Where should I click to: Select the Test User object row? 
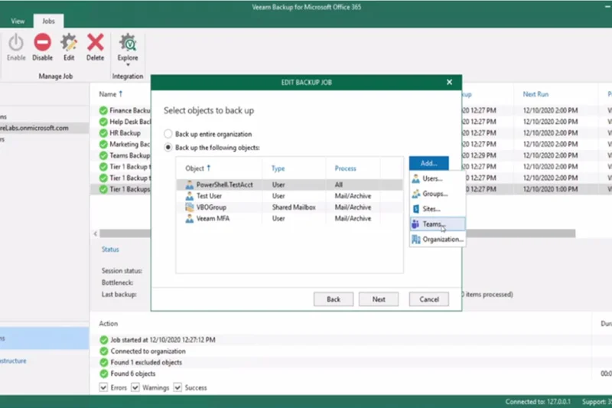coord(289,196)
